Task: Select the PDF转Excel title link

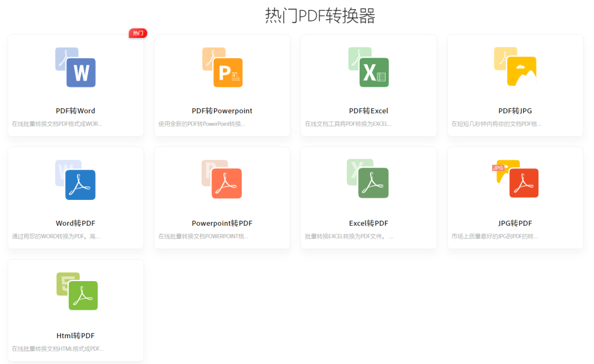Action: pyautogui.click(x=369, y=111)
